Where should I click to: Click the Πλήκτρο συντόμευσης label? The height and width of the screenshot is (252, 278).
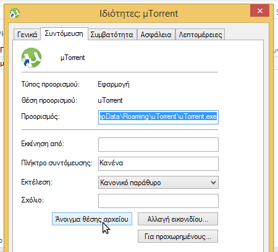57,163
